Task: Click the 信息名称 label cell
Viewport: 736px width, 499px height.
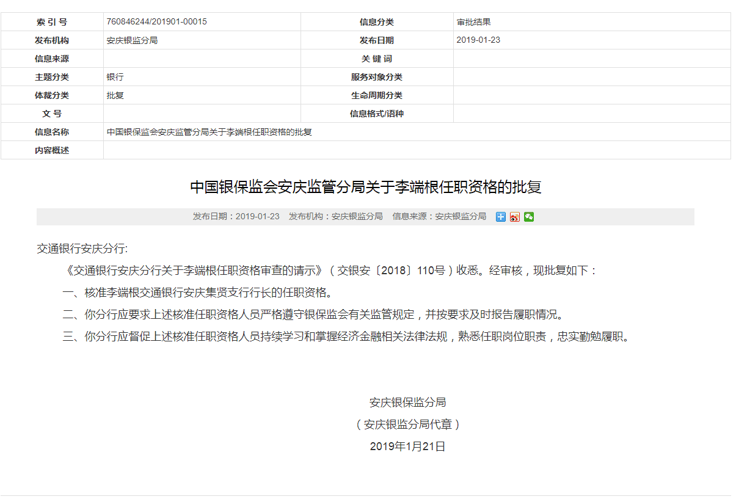Action: (52, 132)
